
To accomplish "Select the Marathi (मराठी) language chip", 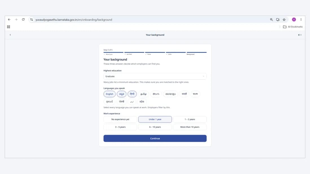I will tap(184, 94).
